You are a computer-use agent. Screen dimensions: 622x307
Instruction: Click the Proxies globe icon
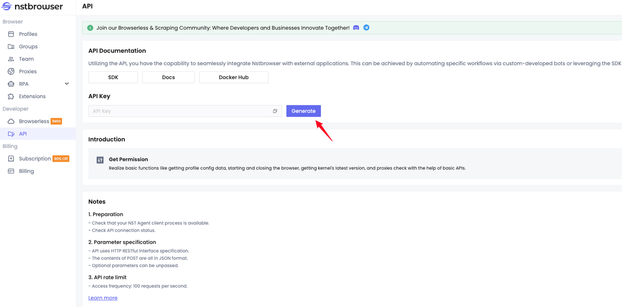(x=11, y=71)
